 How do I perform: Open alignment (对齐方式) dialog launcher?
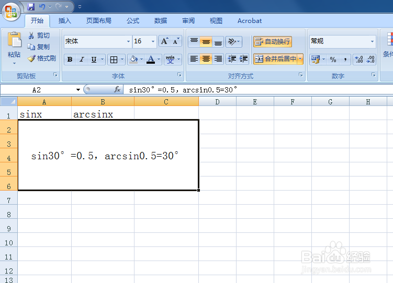[300, 75]
